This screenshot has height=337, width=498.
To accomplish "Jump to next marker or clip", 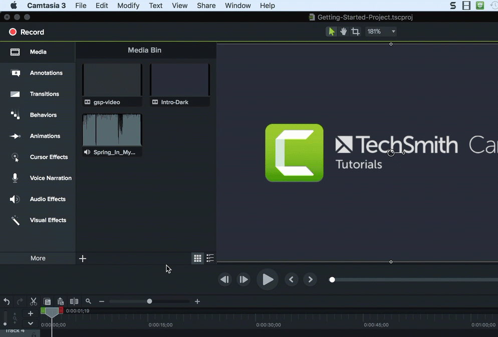I will tap(310, 279).
